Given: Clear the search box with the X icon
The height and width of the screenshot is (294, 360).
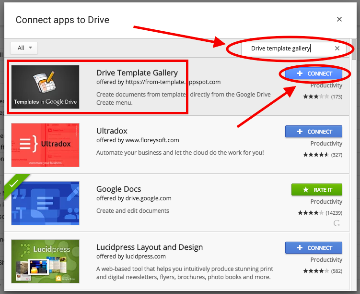Looking at the screenshot, I should [337, 49].
